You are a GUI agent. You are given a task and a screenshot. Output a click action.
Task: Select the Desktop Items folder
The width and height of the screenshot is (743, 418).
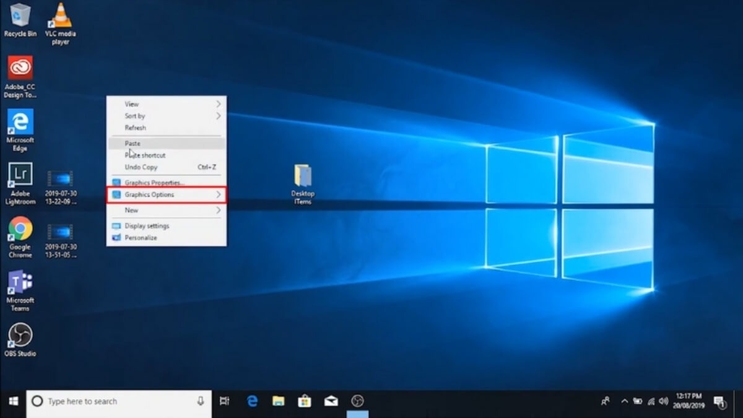(x=303, y=185)
